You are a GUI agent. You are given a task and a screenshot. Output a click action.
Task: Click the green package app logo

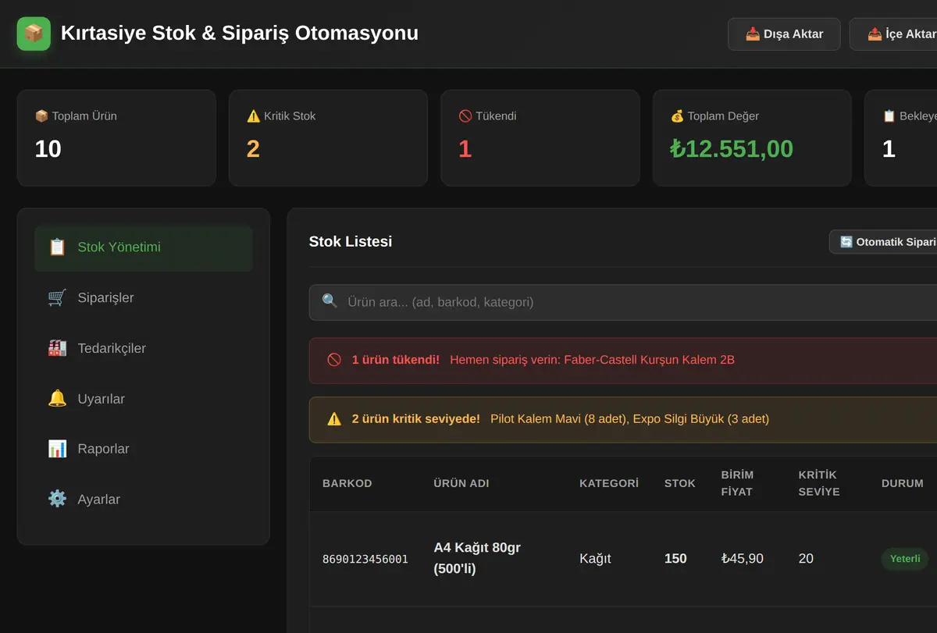coord(34,34)
